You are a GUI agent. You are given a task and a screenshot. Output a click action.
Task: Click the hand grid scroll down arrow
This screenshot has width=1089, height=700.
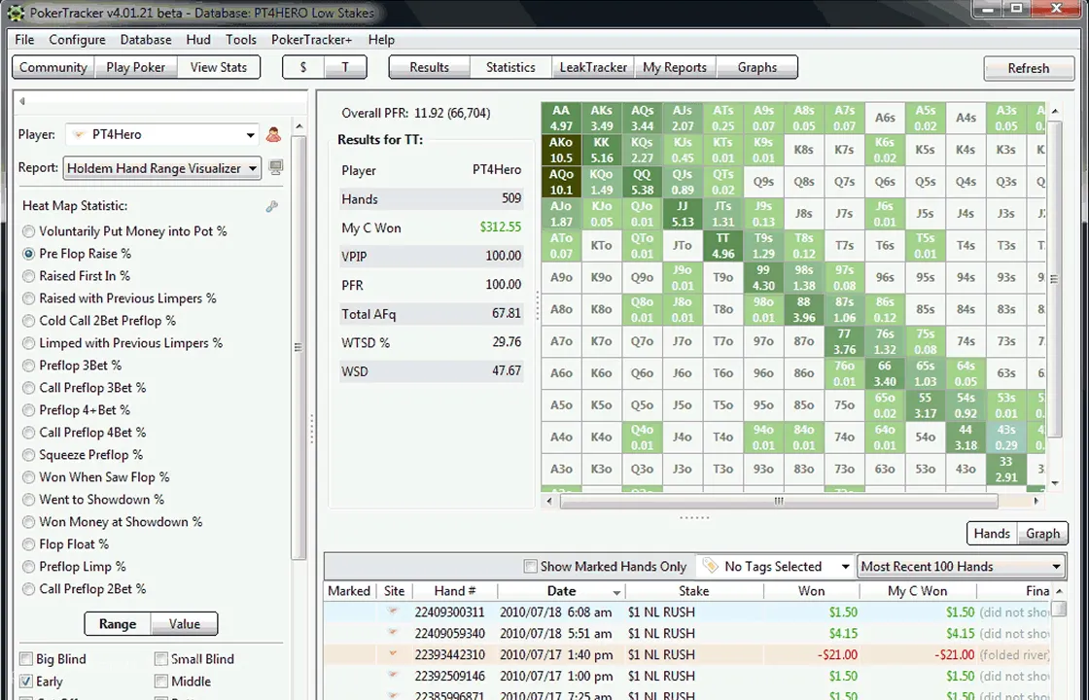pyautogui.click(x=1055, y=483)
